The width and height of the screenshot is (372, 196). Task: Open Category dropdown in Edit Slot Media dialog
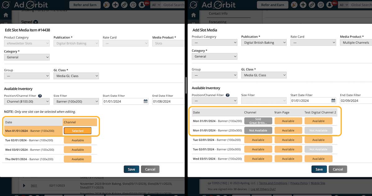tap(27, 57)
